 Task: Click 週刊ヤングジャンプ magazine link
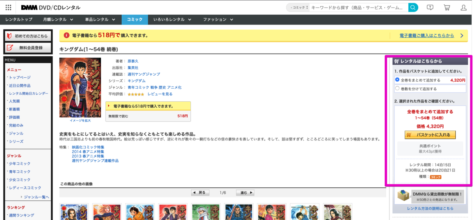click(144, 74)
